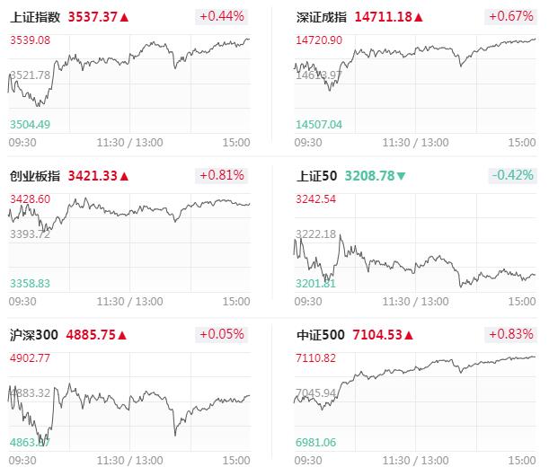Open the 深证成指 index title
This screenshot has width=549, height=476.
(322, 17)
